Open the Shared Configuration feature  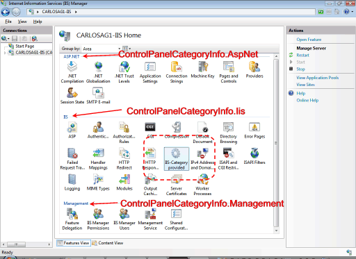pyautogui.click(x=177, y=219)
